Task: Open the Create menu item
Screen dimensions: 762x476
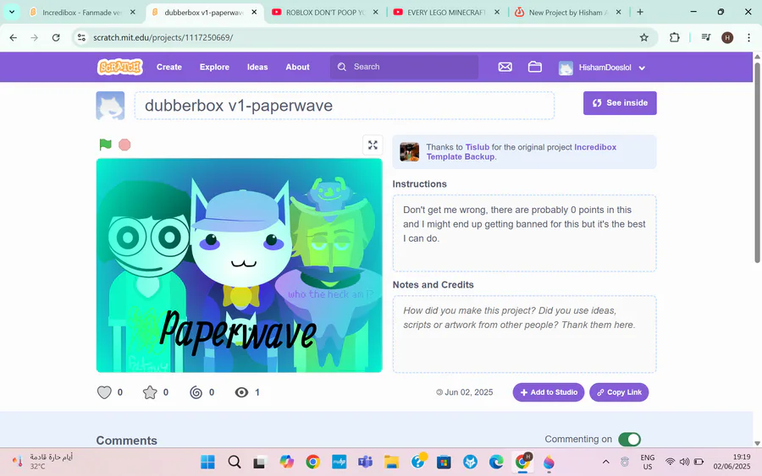Action: pos(169,67)
